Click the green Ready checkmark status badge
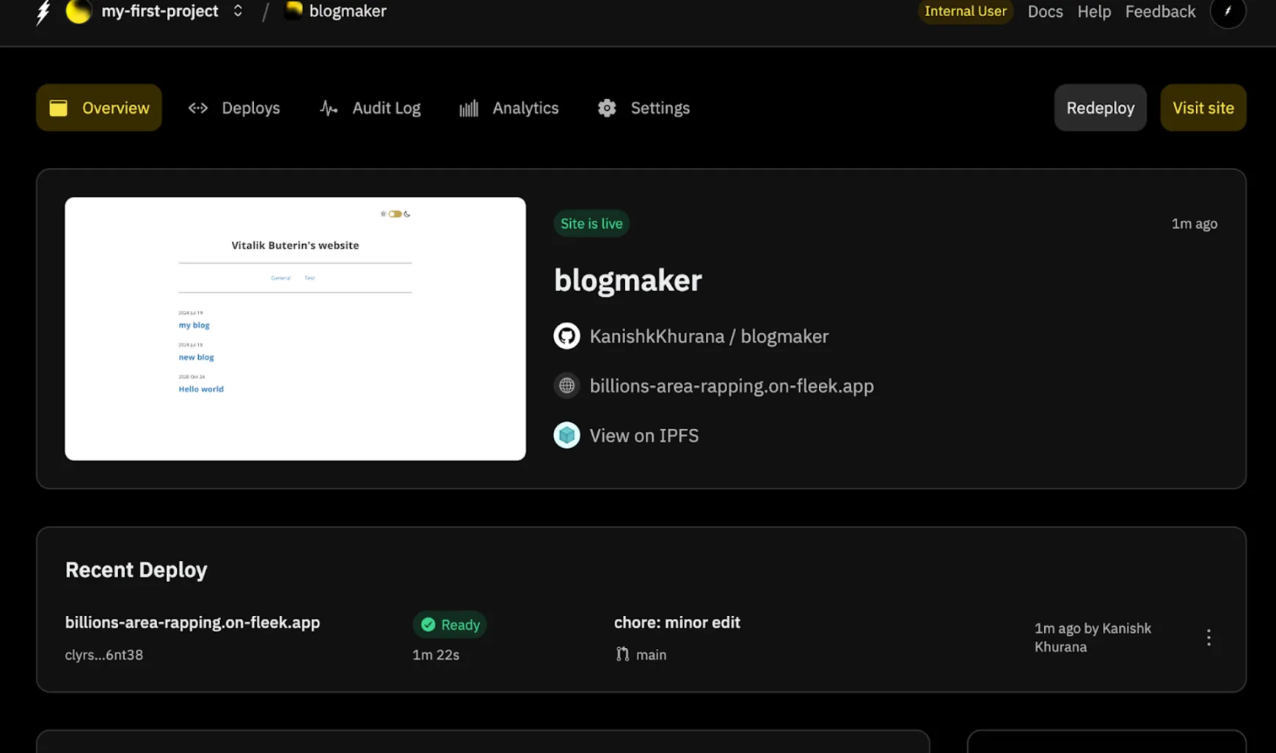The width and height of the screenshot is (1276, 753). coord(450,625)
